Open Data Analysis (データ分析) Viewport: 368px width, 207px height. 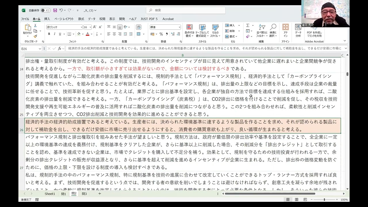pyautogui.click(x=298, y=30)
